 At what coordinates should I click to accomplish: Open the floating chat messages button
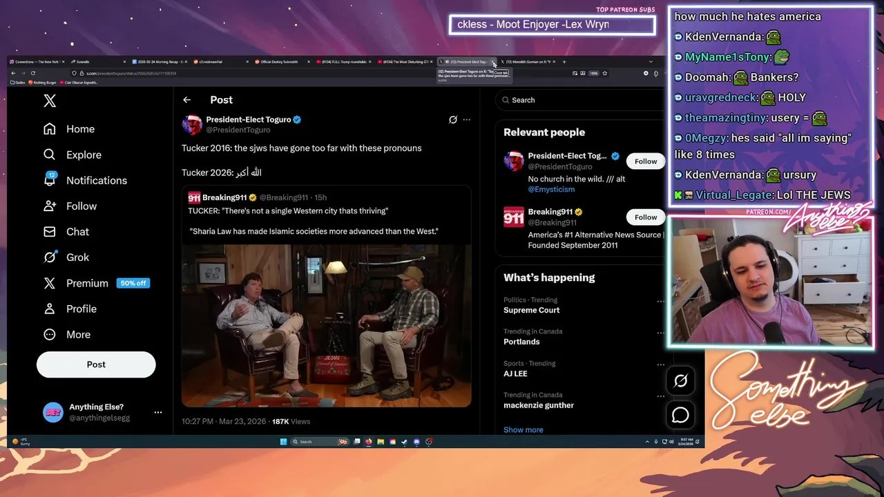click(x=680, y=415)
